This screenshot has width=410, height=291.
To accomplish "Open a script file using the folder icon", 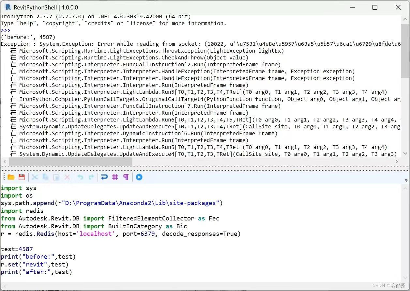I will click(x=11, y=177).
